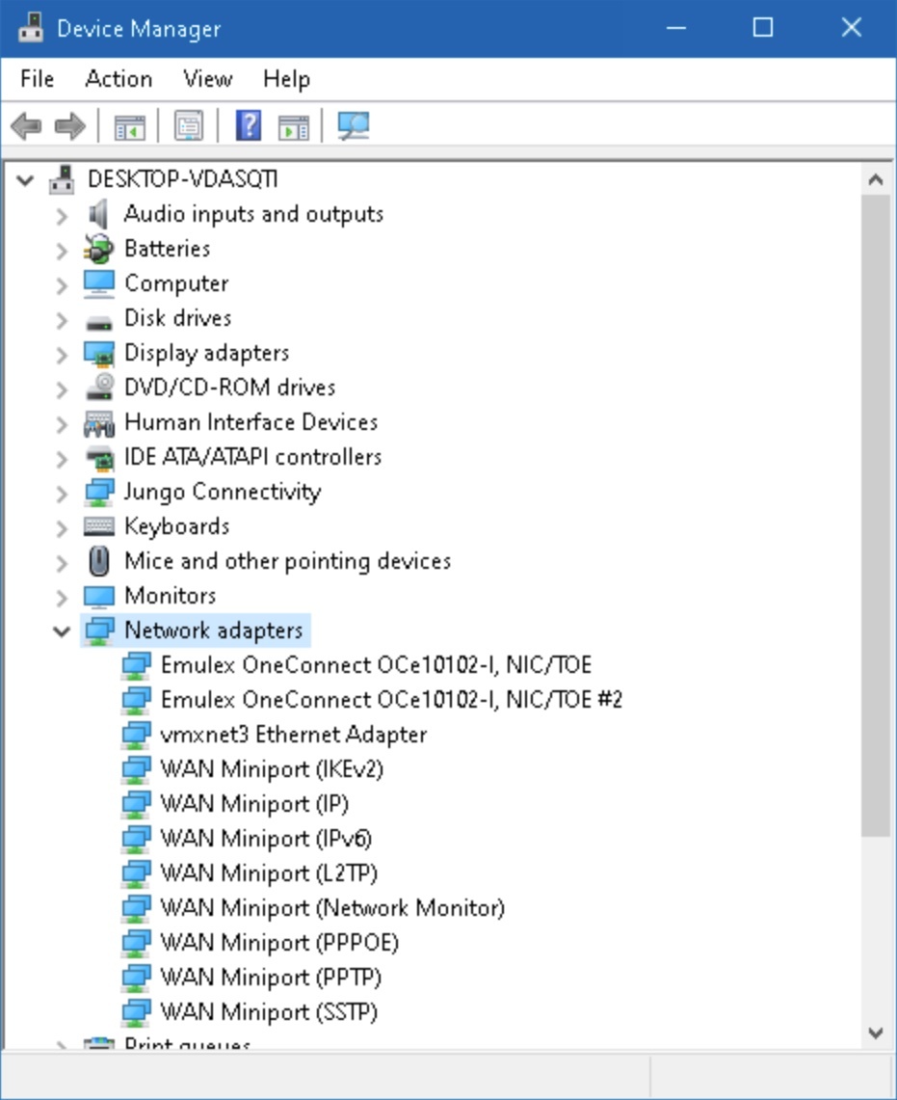897x1100 pixels.
Task: Click the Mice and pointing devices icon
Action: 99,561
